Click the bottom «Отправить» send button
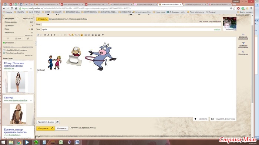This screenshot has height=145, width=259. [x=43, y=128]
